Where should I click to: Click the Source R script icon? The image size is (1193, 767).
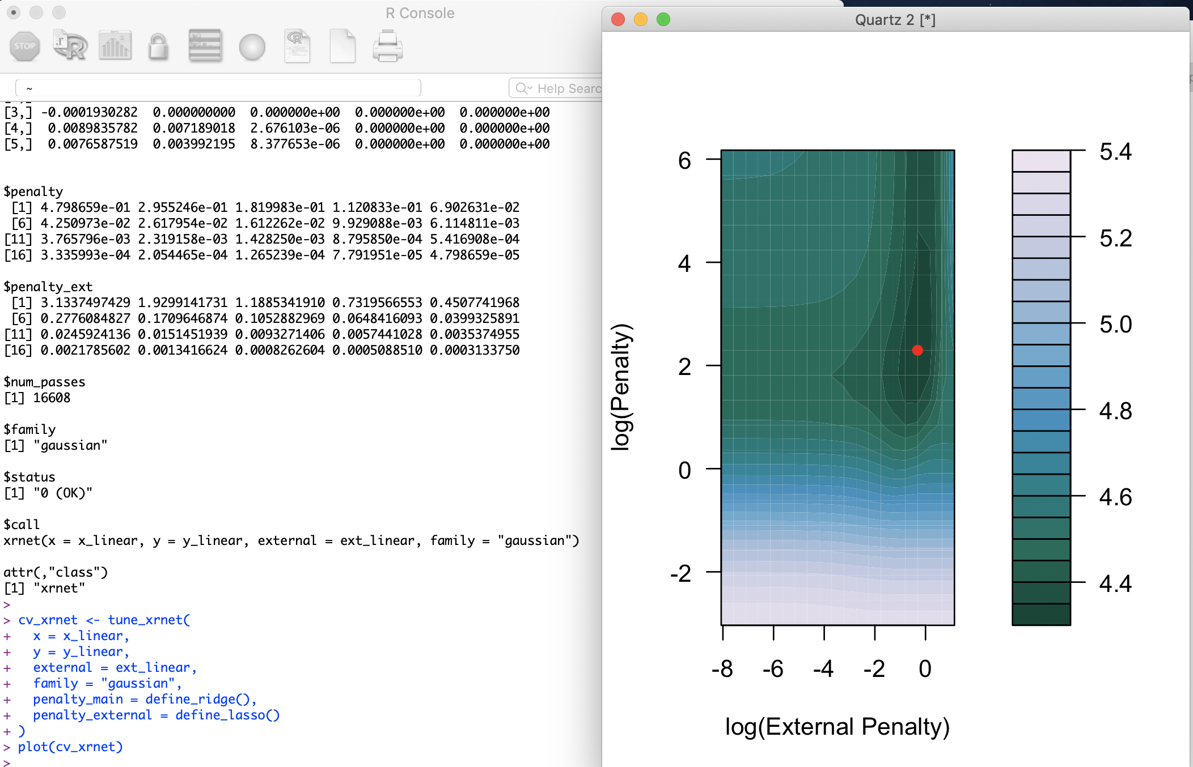click(70, 46)
